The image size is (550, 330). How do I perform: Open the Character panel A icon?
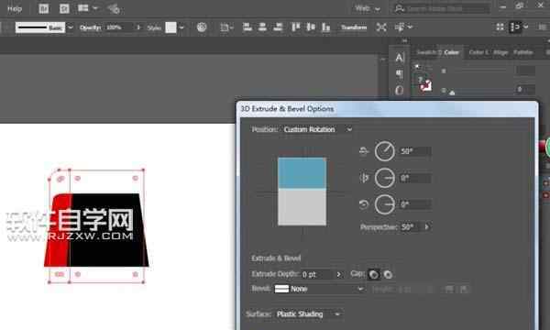[400, 57]
